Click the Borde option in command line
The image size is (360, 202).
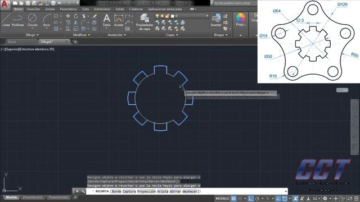tap(116, 191)
